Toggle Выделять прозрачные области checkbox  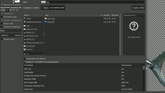click(2, 20)
